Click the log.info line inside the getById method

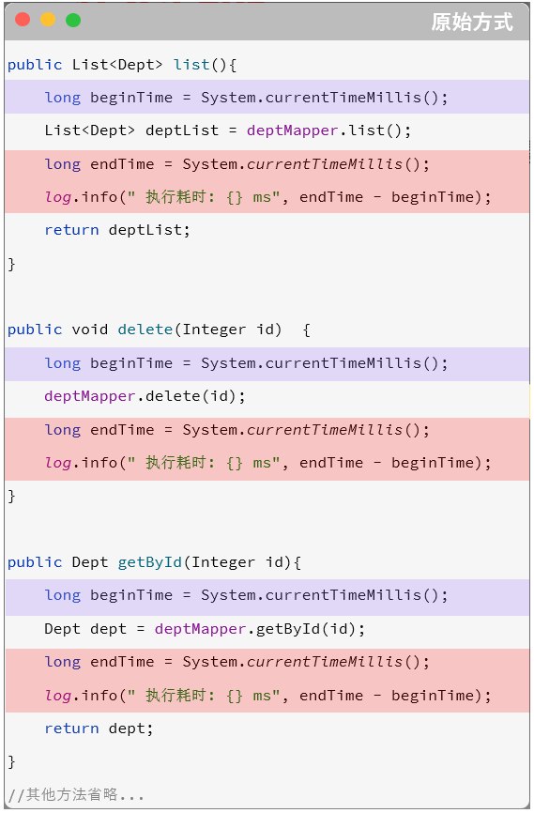[x=267, y=696]
